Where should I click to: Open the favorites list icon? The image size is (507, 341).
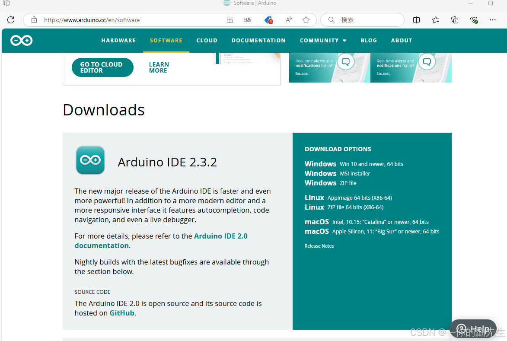[436, 20]
